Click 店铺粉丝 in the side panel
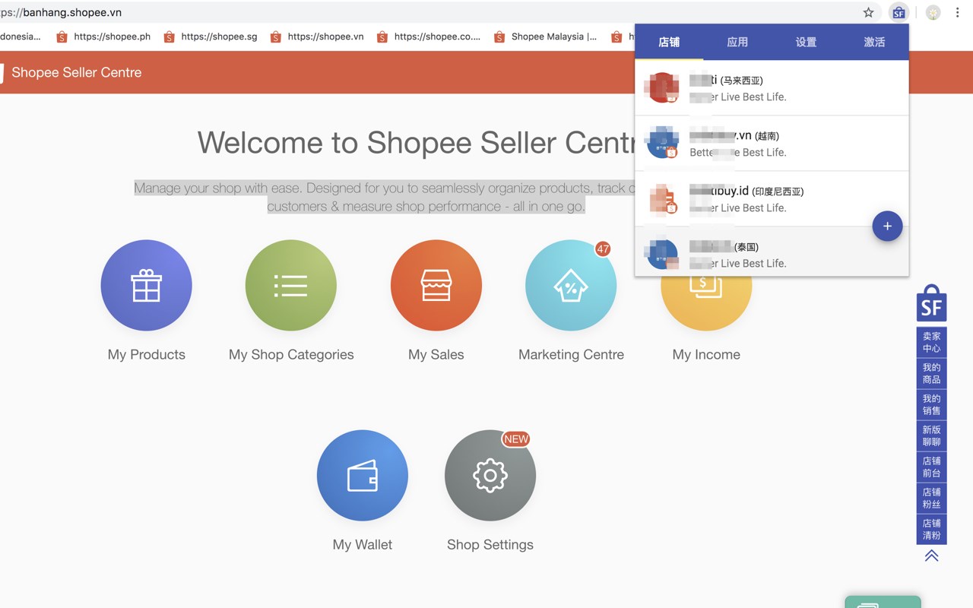 [931, 498]
